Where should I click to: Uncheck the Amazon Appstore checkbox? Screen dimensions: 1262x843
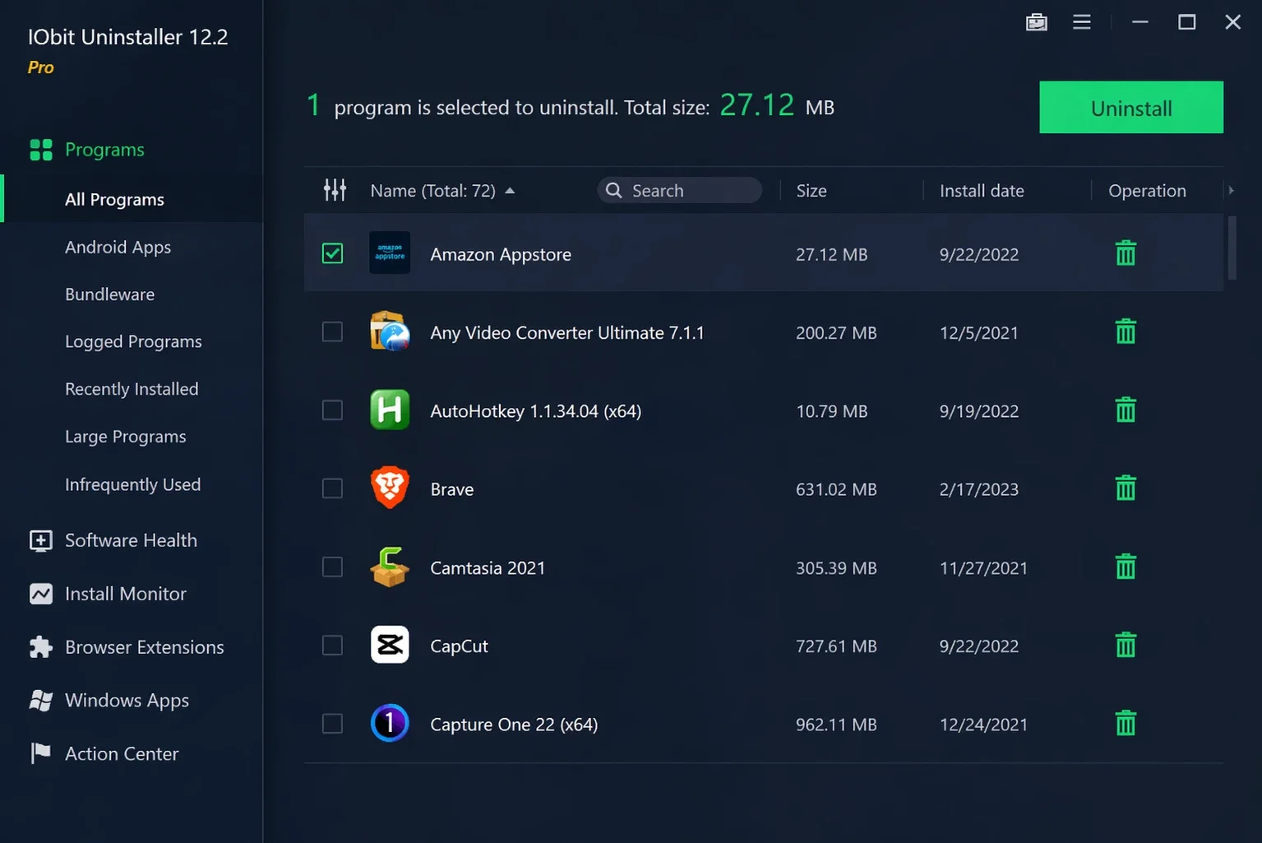pos(332,253)
